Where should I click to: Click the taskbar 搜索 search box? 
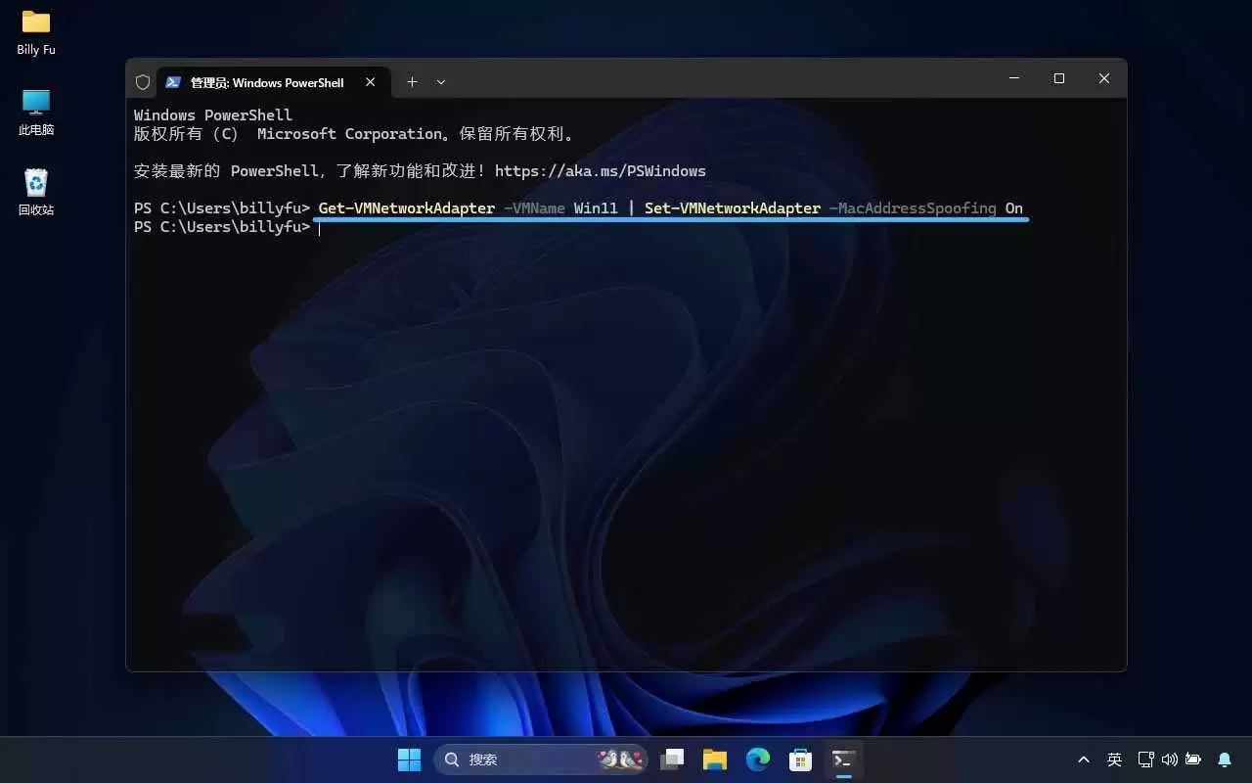[542, 760]
